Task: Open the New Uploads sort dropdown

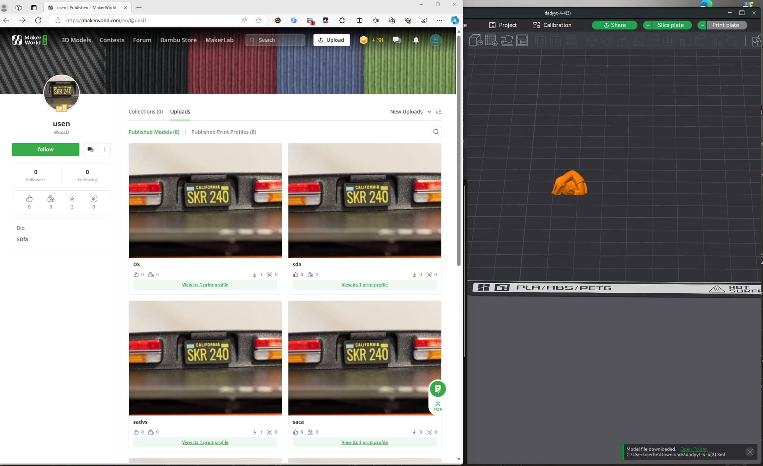Action: [411, 112]
